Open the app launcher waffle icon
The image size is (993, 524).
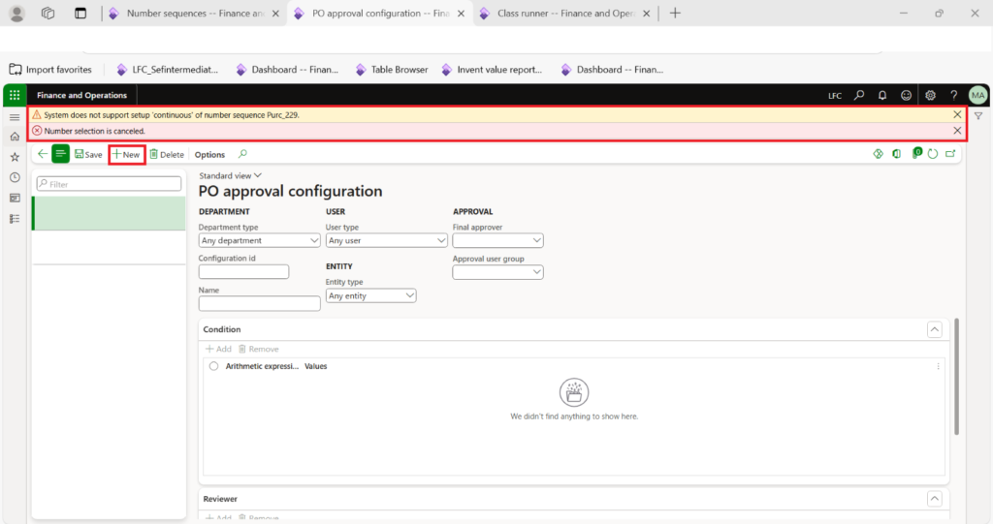pos(15,95)
